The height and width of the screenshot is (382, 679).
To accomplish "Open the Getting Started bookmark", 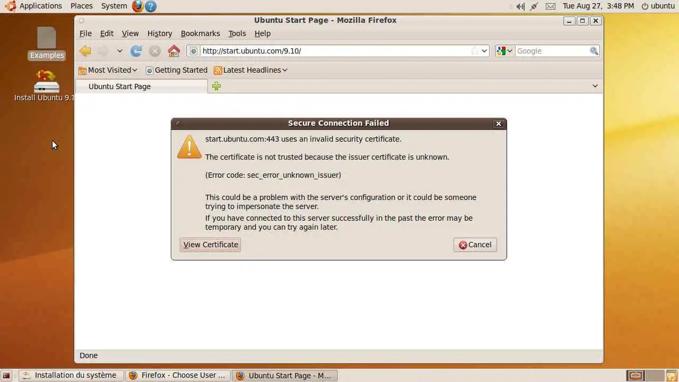I will click(x=176, y=70).
